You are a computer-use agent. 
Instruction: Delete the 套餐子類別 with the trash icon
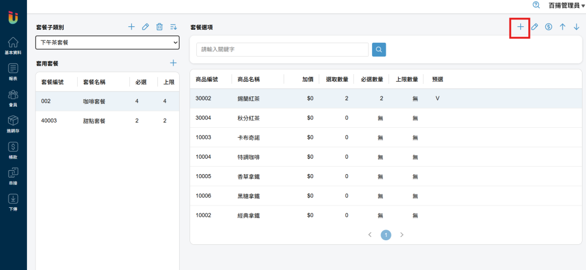pos(160,27)
